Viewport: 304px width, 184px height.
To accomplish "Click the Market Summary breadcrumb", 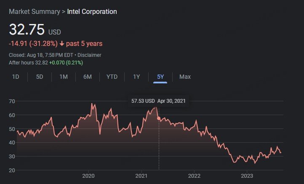I will (35, 11).
